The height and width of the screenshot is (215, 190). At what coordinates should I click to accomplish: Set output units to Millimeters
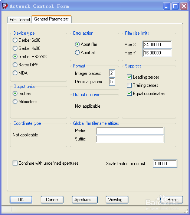(24, 102)
